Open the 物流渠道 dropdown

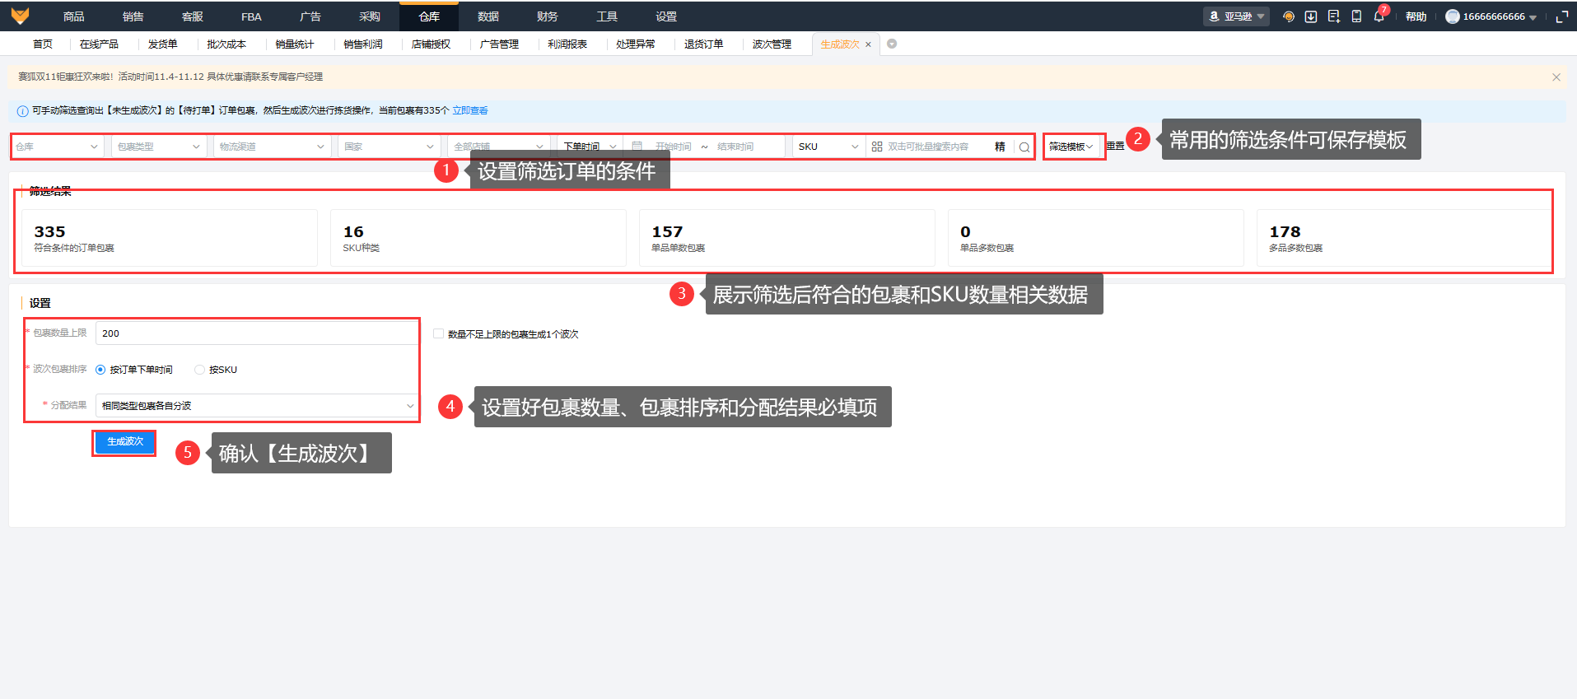click(x=272, y=147)
